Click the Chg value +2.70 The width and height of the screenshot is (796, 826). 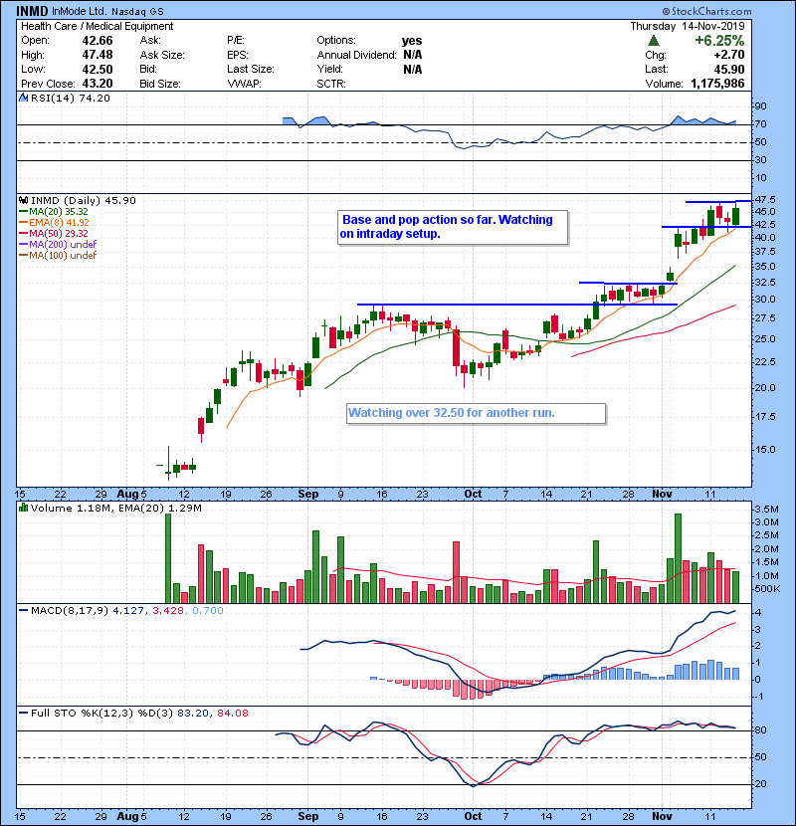(x=729, y=55)
